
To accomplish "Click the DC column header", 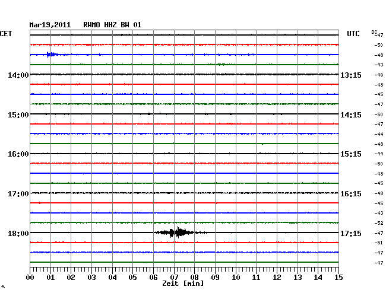I will (374, 32).
